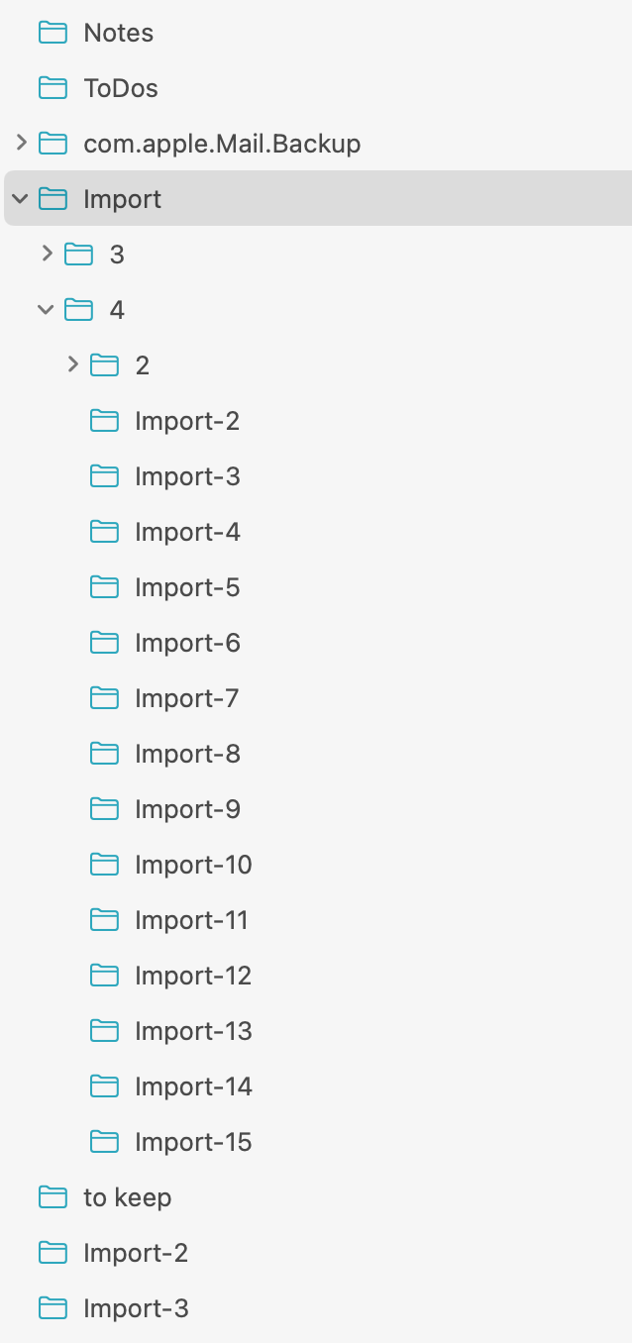Expand the com.apple.Mail.Backup folder
Image resolution: width=632 pixels, height=1343 pixels.
tap(21, 144)
